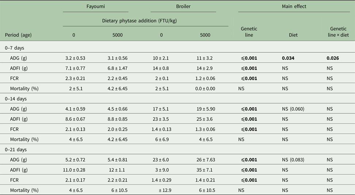The image size is (355, 195).
Task: Click Dietary phytase addition (FTU/kg) label
Action: 145,21
